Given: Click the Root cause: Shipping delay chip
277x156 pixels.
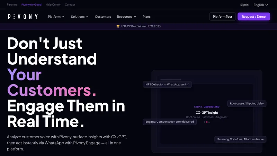Looking at the screenshot, I should tap(247, 104).
